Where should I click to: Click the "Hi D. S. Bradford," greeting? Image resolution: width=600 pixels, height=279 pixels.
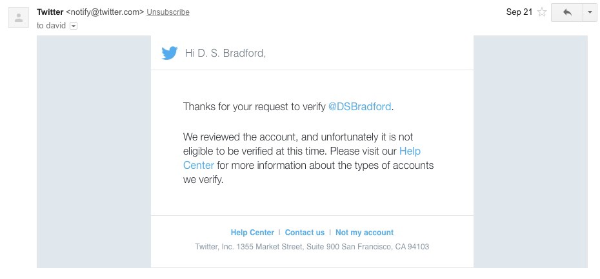[x=225, y=53]
